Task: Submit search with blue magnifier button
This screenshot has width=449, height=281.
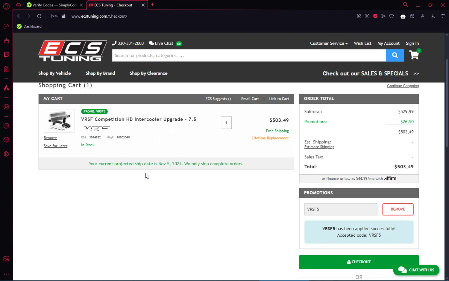Action: pyautogui.click(x=395, y=55)
